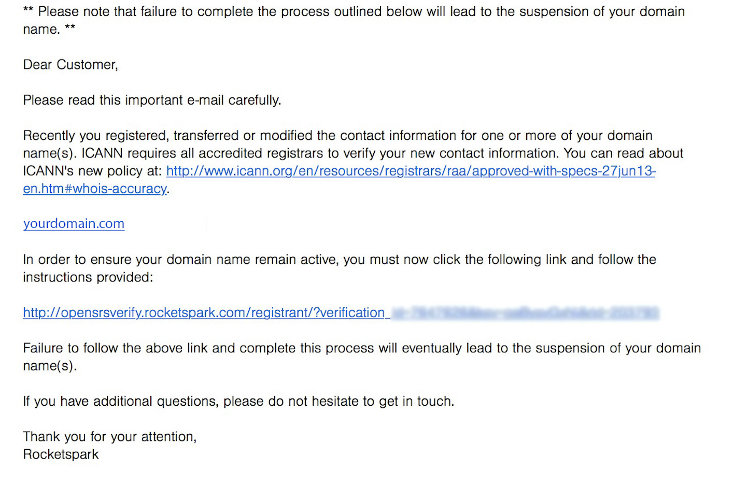This screenshot has width=734, height=485.
Task: Click 'In order to ensure your domain' sentence
Action: point(340,268)
